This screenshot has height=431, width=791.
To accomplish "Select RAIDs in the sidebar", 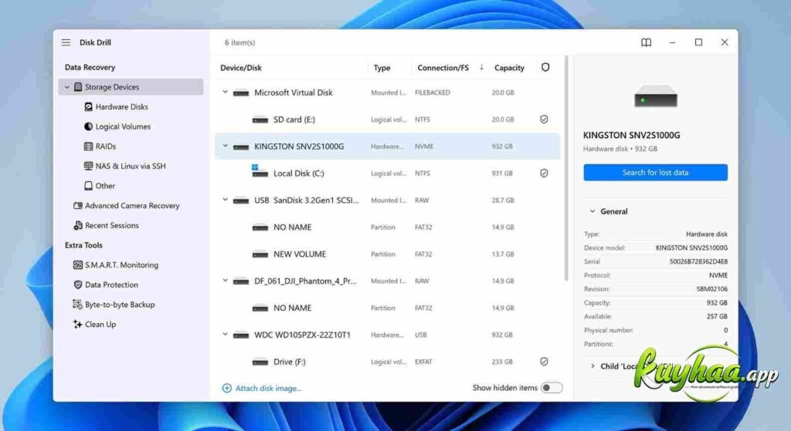I will click(105, 146).
